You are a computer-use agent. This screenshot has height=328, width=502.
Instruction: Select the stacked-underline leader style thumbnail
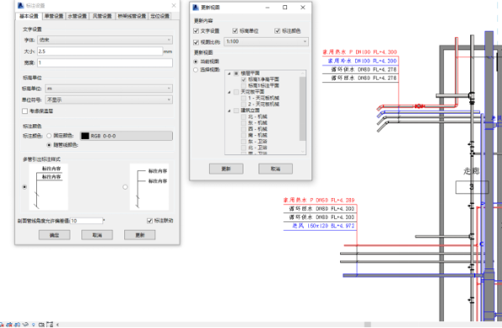(x=49, y=186)
